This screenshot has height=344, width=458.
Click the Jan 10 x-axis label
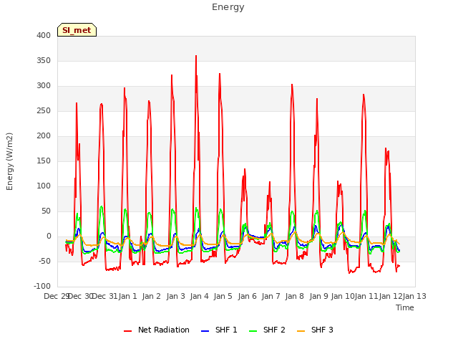(343, 296)
